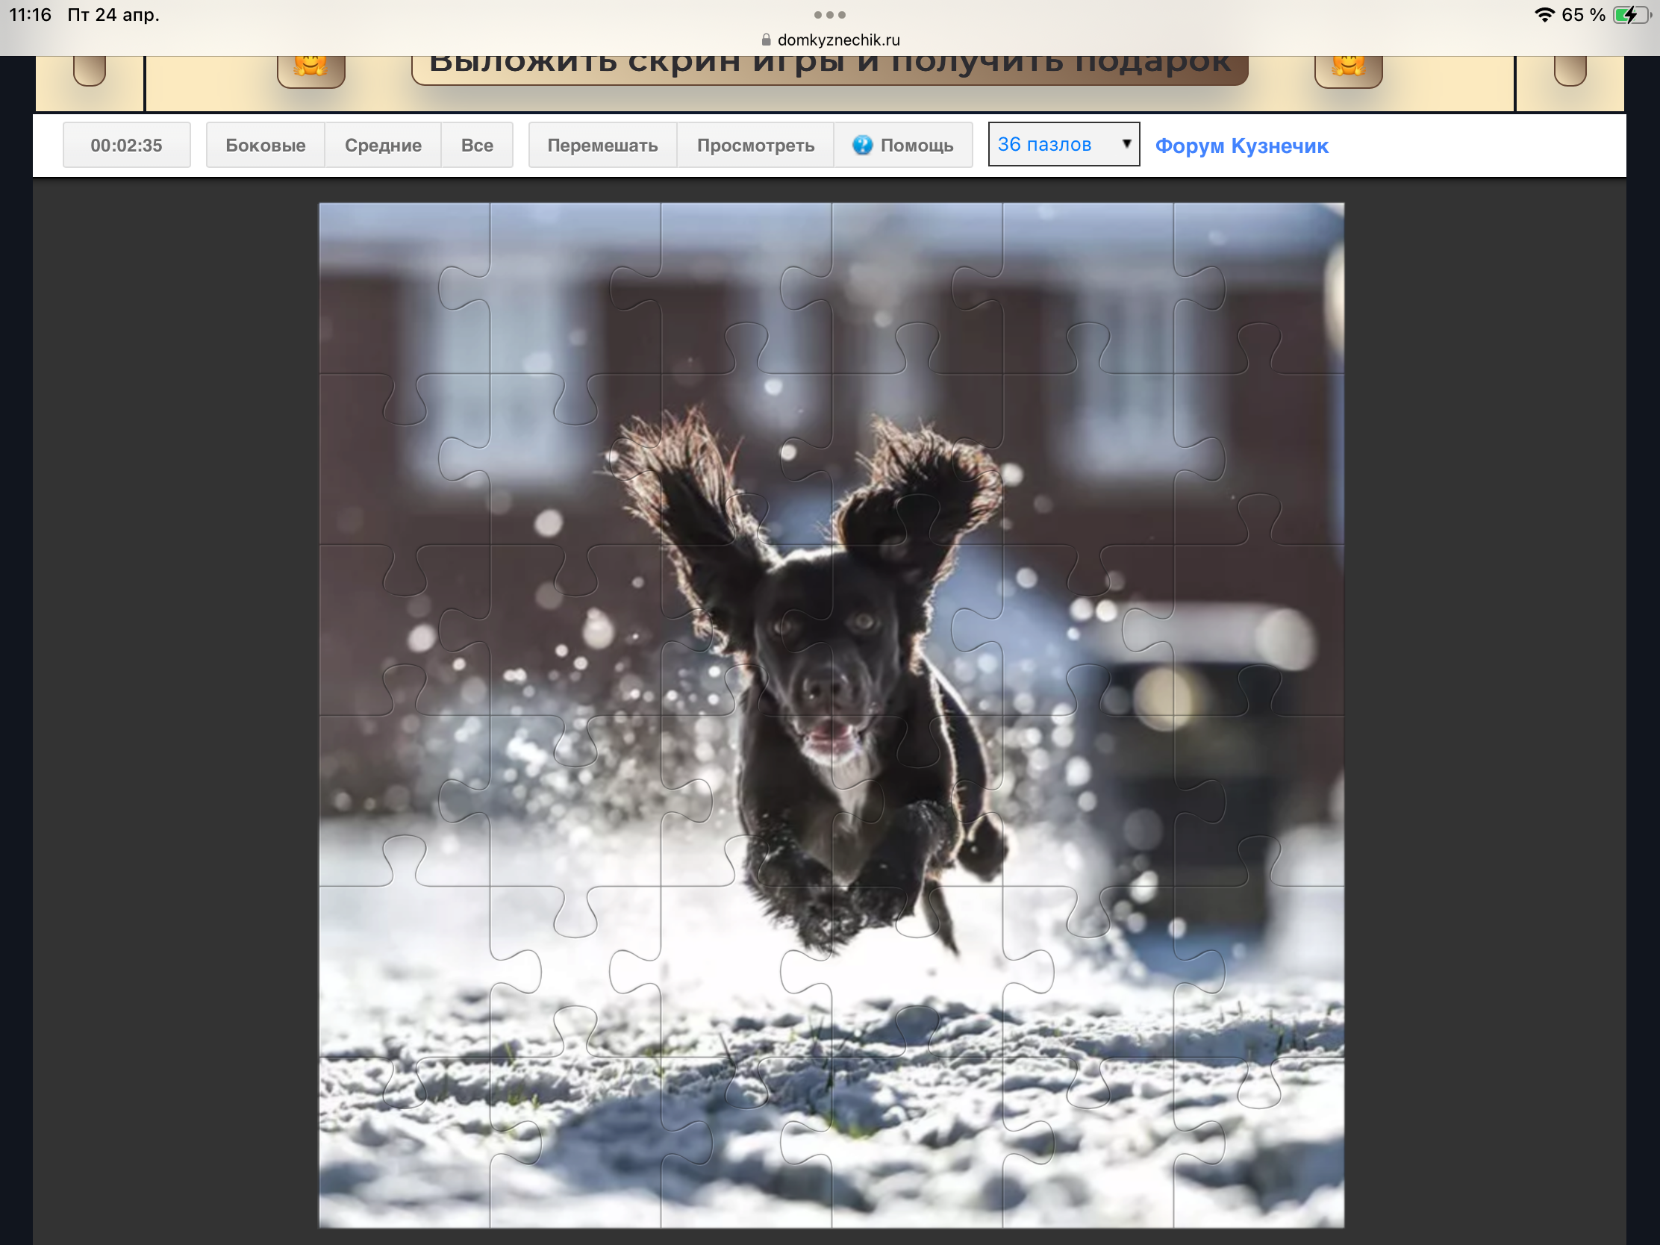Show only 'Боковые' edge pieces

pyautogui.click(x=266, y=145)
